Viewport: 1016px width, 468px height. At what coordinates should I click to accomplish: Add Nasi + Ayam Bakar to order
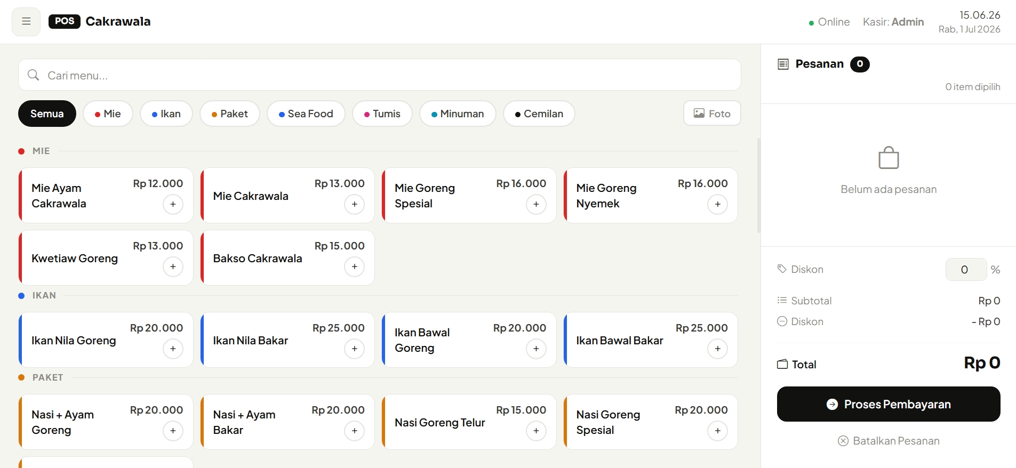tap(355, 431)
